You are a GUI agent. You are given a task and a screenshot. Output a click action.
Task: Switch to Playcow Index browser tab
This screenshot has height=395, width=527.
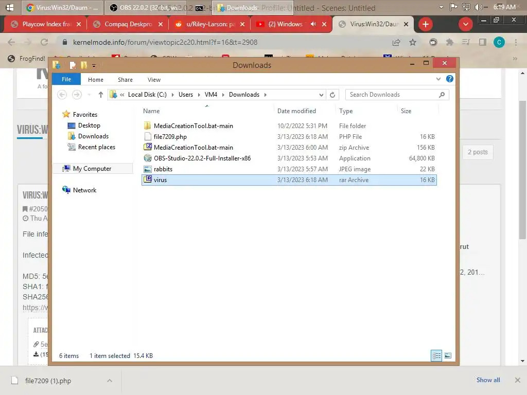click(x=45, y=24)
